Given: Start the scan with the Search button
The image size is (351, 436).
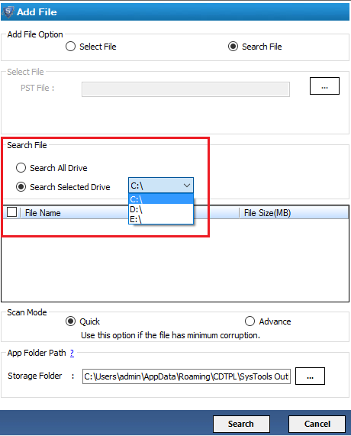Looking at the screenshot, I should (x=241, y=424).
